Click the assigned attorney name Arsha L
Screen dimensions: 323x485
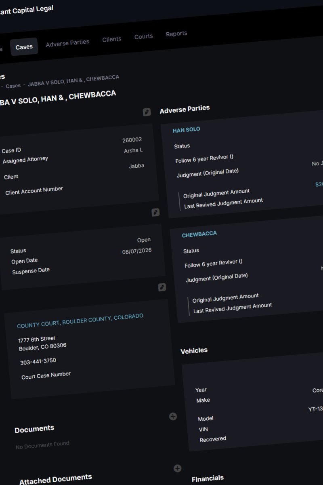tap(133, 150)
